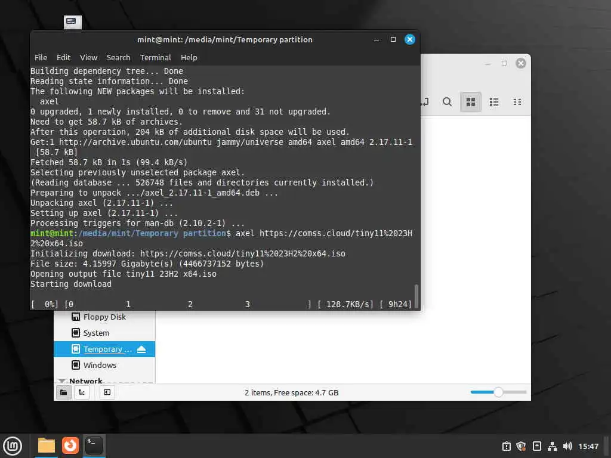
Task: Click the terminal title bar text
Action: (225, 40)
